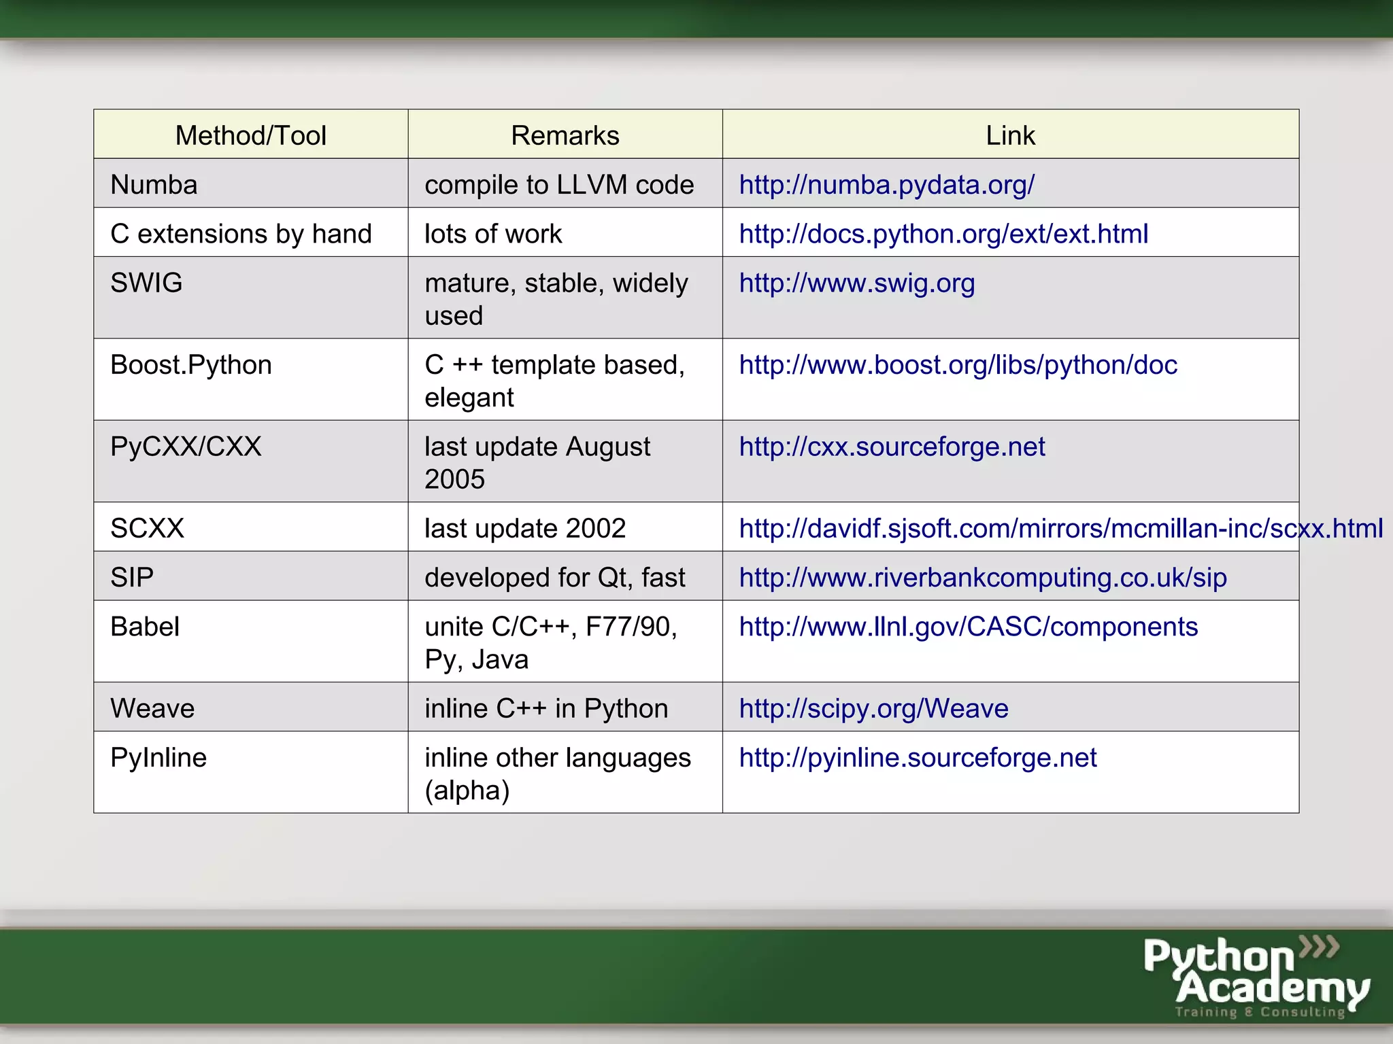The image size is (1393, 1044).
Task: Select the Remarks column header
Action: pyautogui.click(x=565, y=135)
